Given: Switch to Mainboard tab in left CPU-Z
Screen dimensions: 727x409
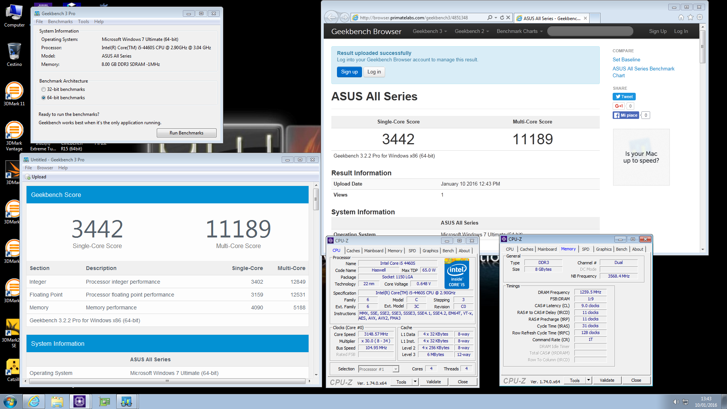Looking at the screenshot, I should [x=373, y=251].
